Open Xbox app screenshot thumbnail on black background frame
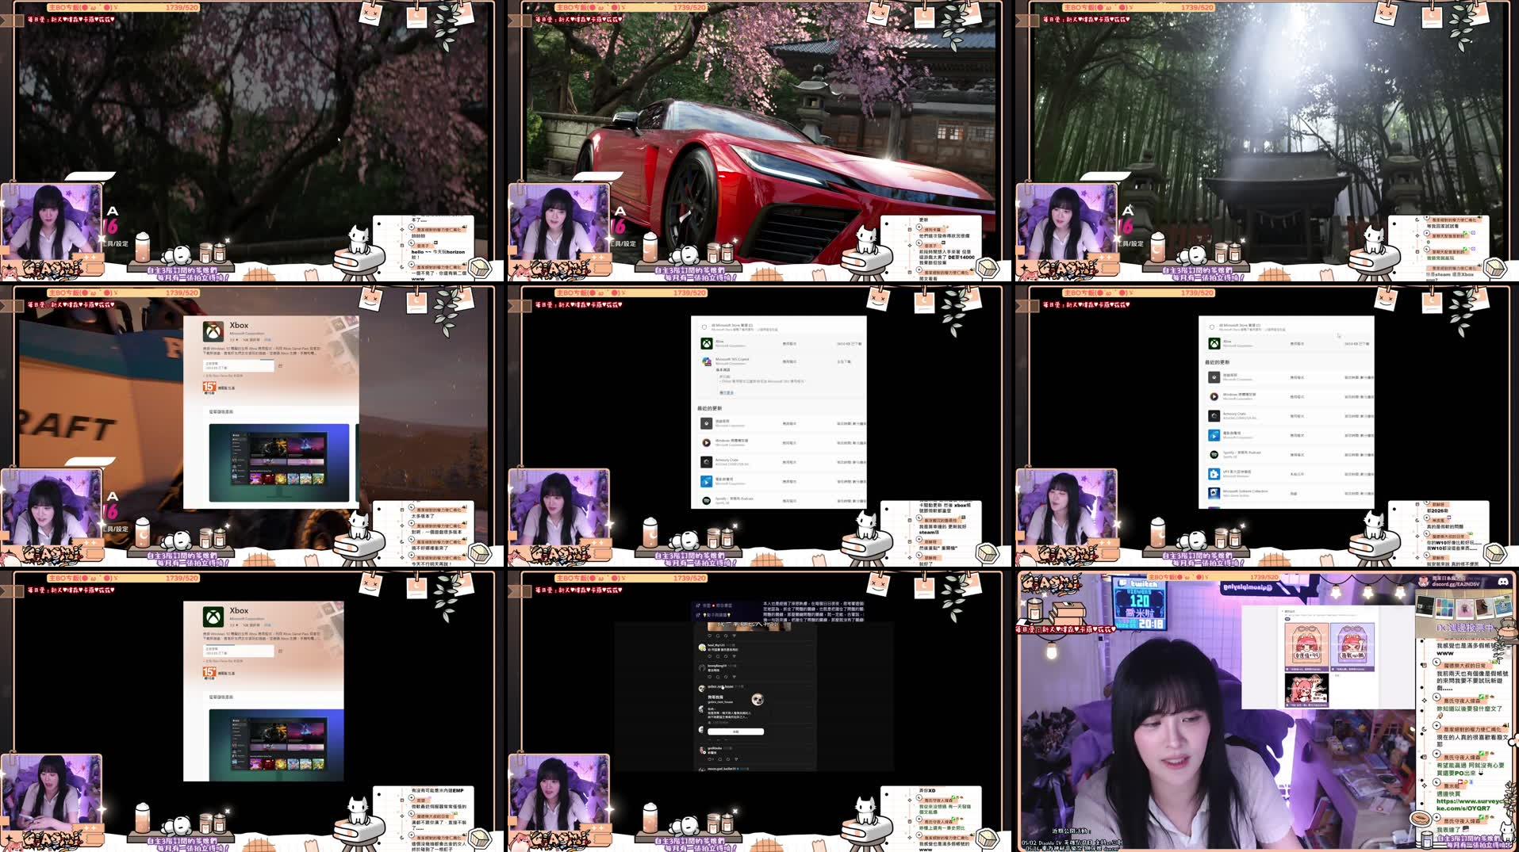 276,745
